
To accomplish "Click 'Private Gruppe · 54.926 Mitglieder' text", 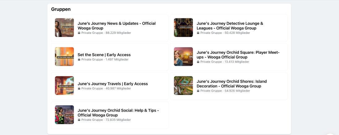I will pos(225,91).
